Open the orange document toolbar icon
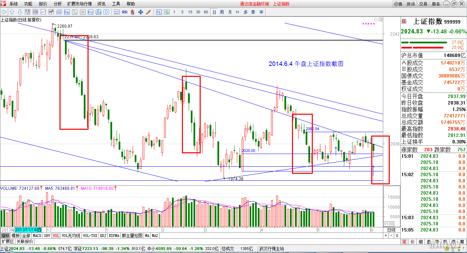The width and height of the screenshot is (467, 253). (x=82, y=12)
